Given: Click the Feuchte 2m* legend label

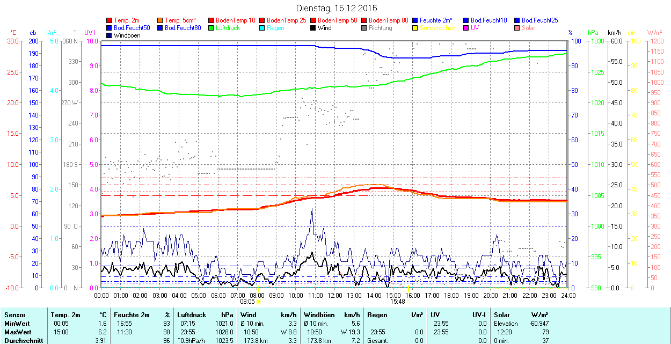Looking at the screenshot, I should tap(436, 20).
